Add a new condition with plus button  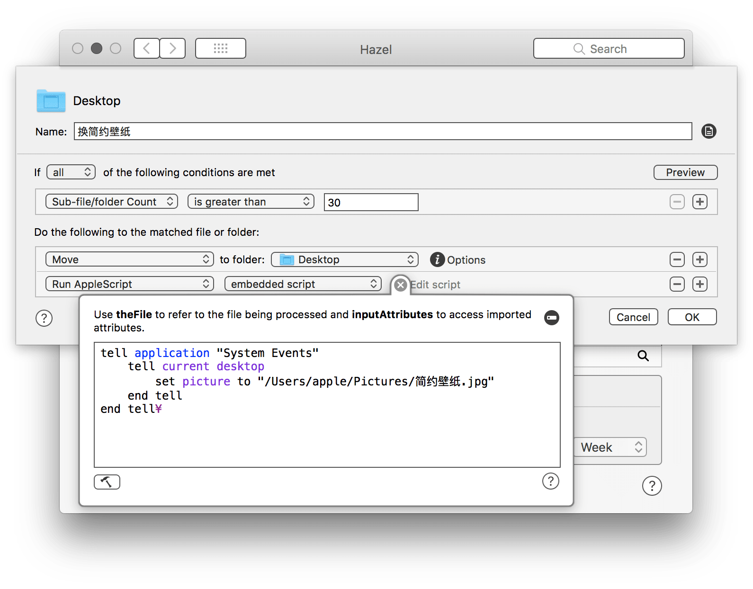[x=699, y=202]
